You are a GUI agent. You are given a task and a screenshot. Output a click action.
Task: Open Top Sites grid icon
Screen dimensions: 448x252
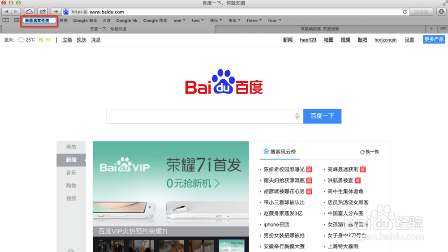[x=17, y=20]
